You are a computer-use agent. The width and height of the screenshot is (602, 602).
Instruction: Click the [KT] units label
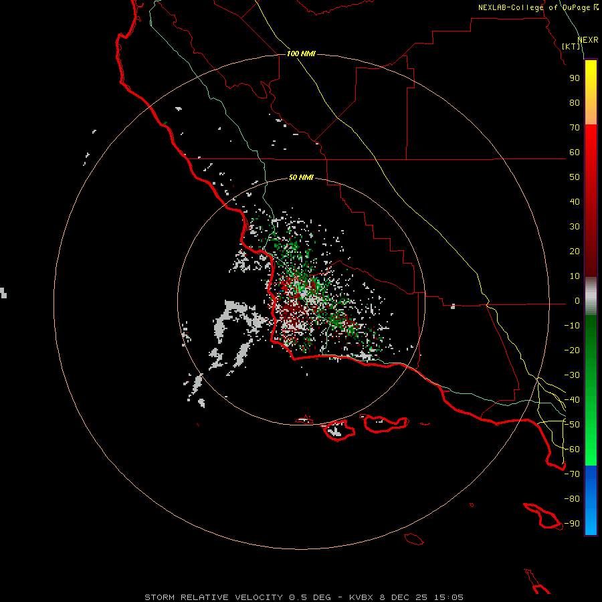[x=571, y=46]
